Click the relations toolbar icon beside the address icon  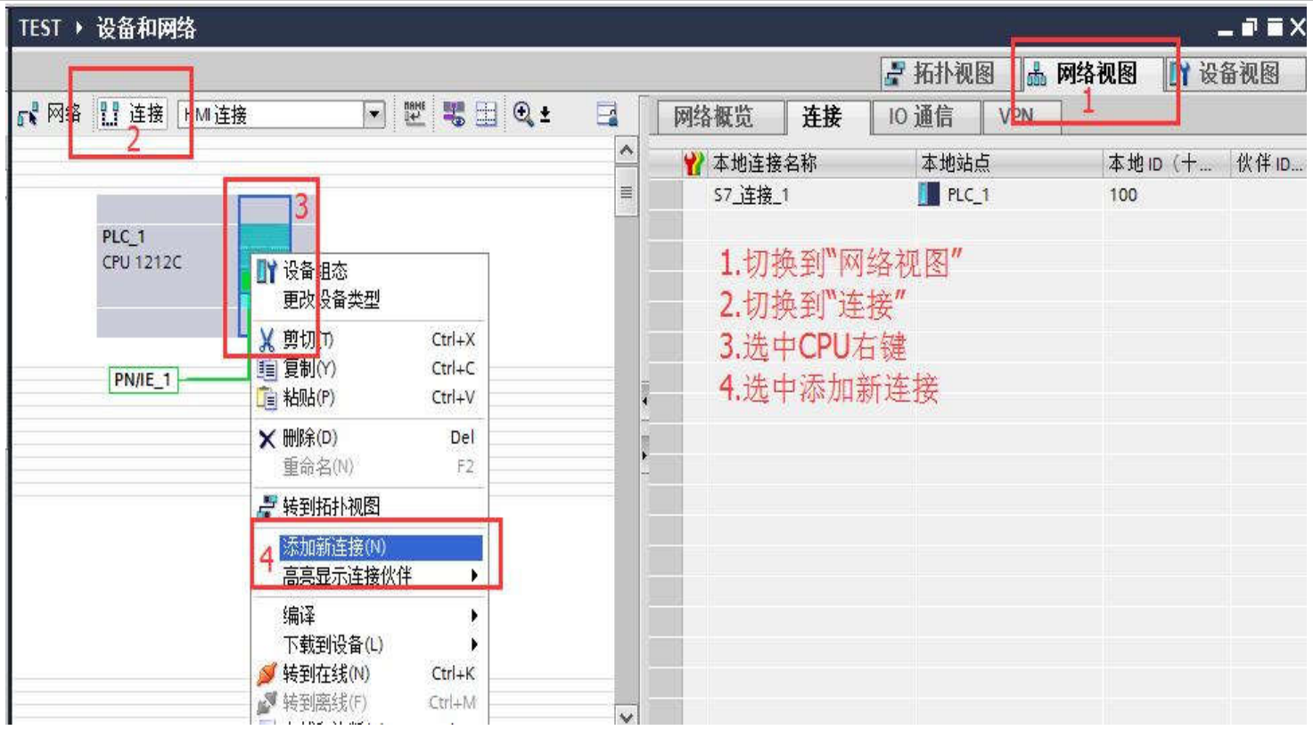(x=454, y=114)
